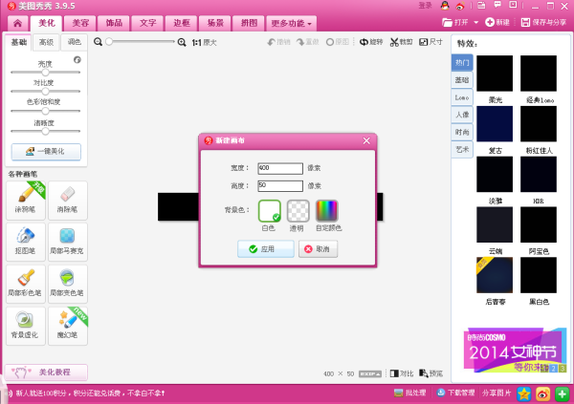Switch to the 场景 tab

(215, 23)
